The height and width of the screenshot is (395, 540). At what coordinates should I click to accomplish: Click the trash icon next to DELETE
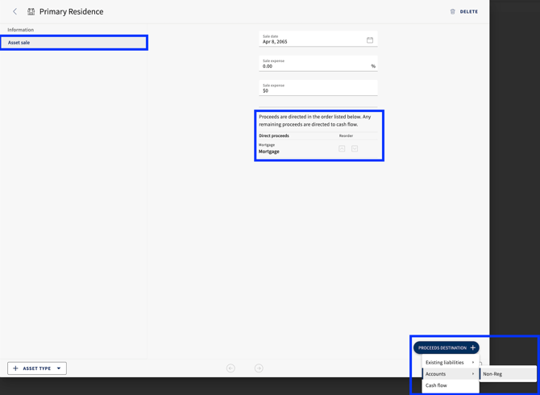(x=452, y=12)
